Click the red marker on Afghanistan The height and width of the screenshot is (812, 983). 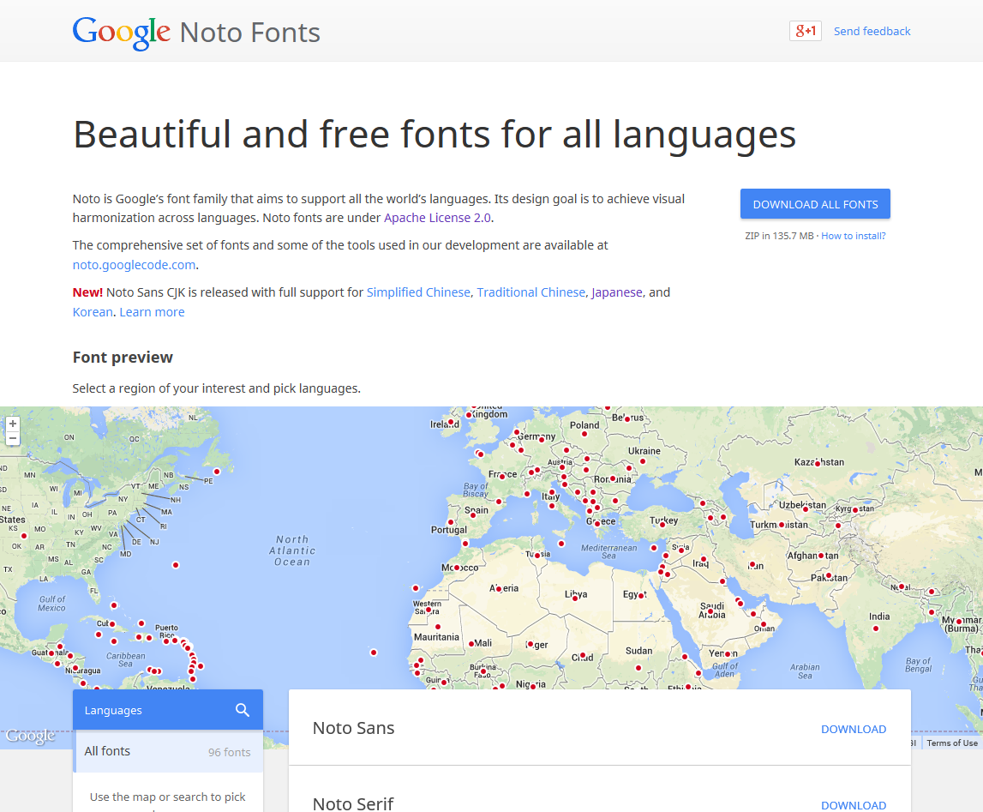pos(821,556)
